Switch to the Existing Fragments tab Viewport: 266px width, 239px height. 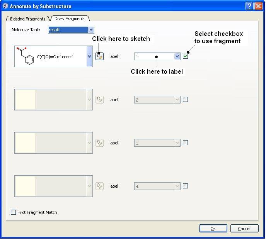[28, 19]
